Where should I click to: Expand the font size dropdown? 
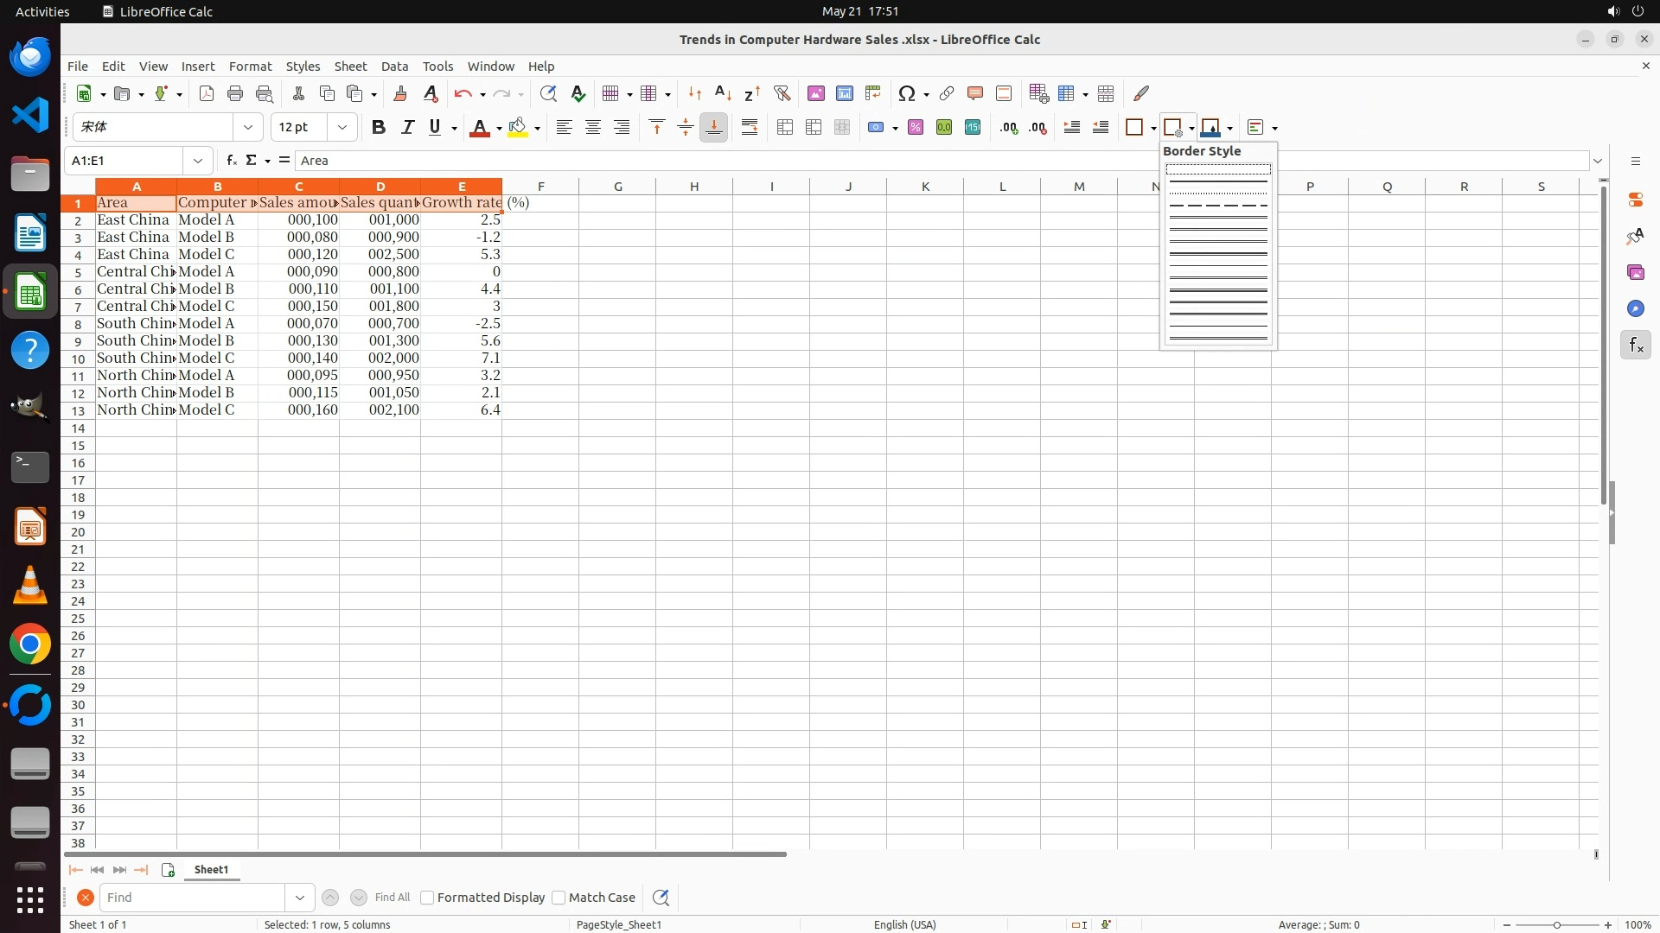(342, 128)
